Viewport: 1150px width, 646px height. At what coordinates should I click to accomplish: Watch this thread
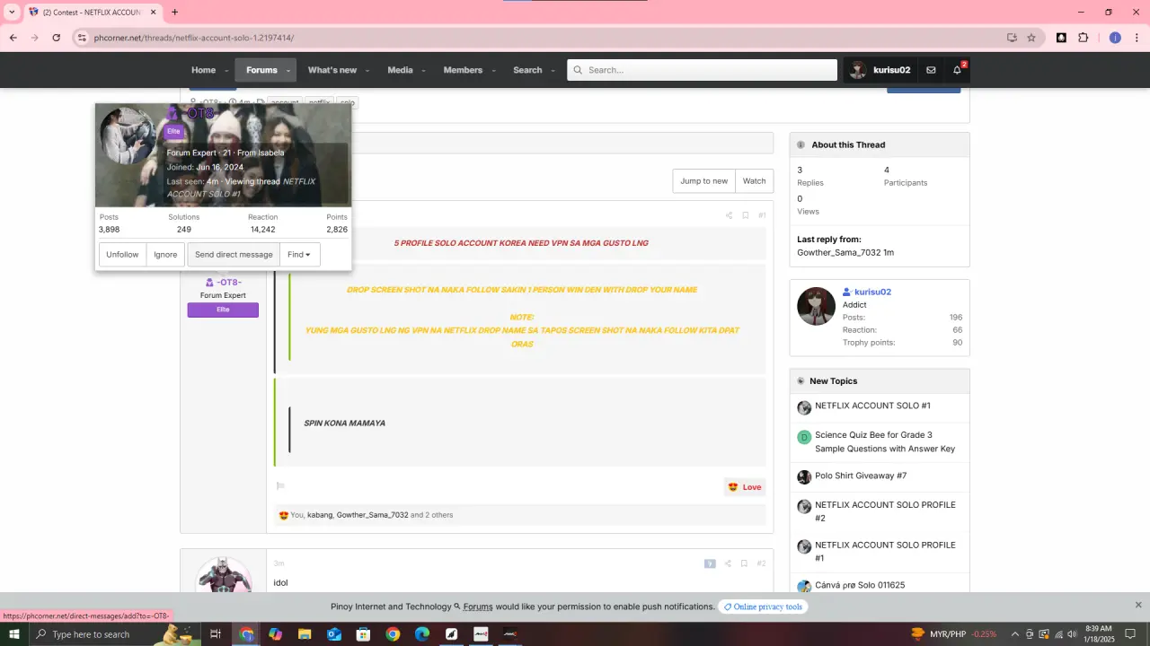click(x=755, y=181)
